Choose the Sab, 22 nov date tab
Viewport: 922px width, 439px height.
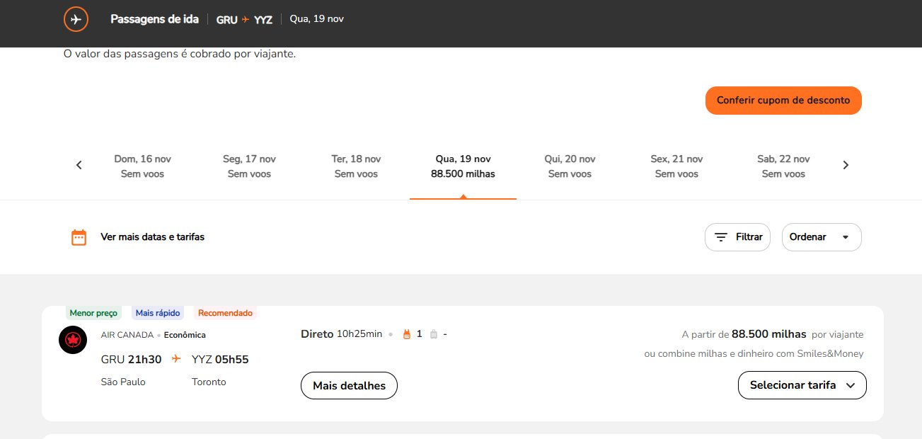(x=783, y=166)
